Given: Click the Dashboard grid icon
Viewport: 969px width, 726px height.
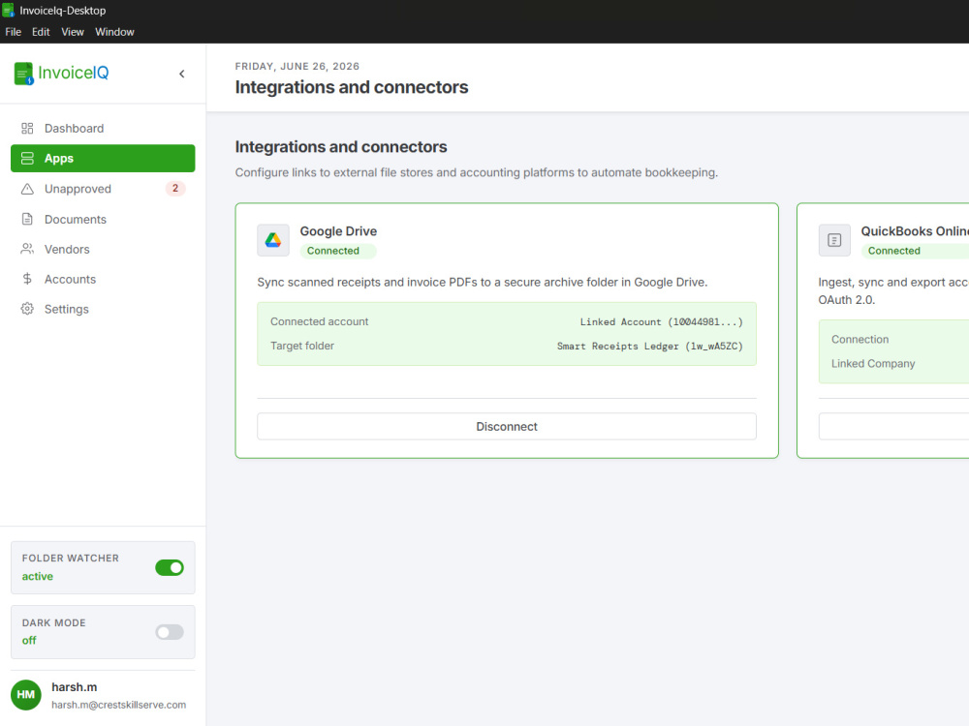Looking at the screenshot, I should click(27, 129).
